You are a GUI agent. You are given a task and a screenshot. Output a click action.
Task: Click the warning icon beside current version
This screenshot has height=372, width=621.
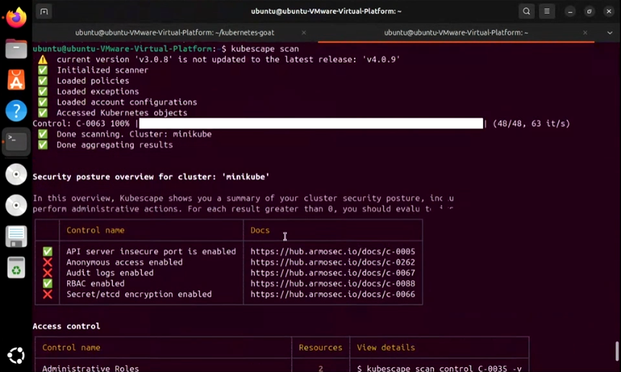[x=43, y=60]
